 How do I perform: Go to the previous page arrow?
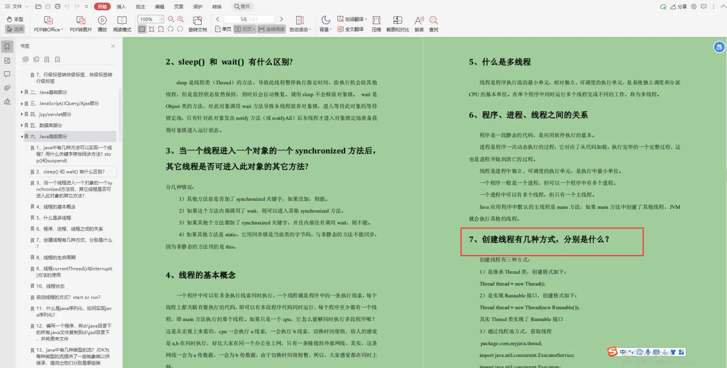click(218, 19)
